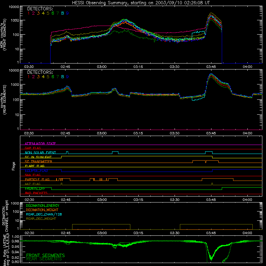The image size is (266, 266).
Task: Select orange detector number 3 in front segments legend
Action: (x=38, y=13)
